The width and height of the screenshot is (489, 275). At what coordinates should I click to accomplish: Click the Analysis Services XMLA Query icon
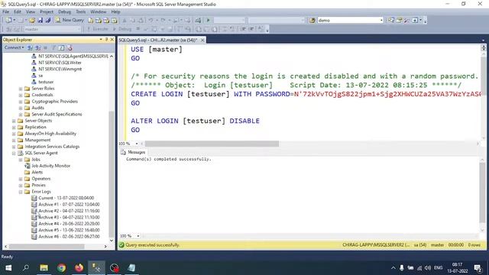tap(115, 21)
